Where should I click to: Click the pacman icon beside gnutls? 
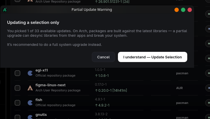(x=30, y=117)
